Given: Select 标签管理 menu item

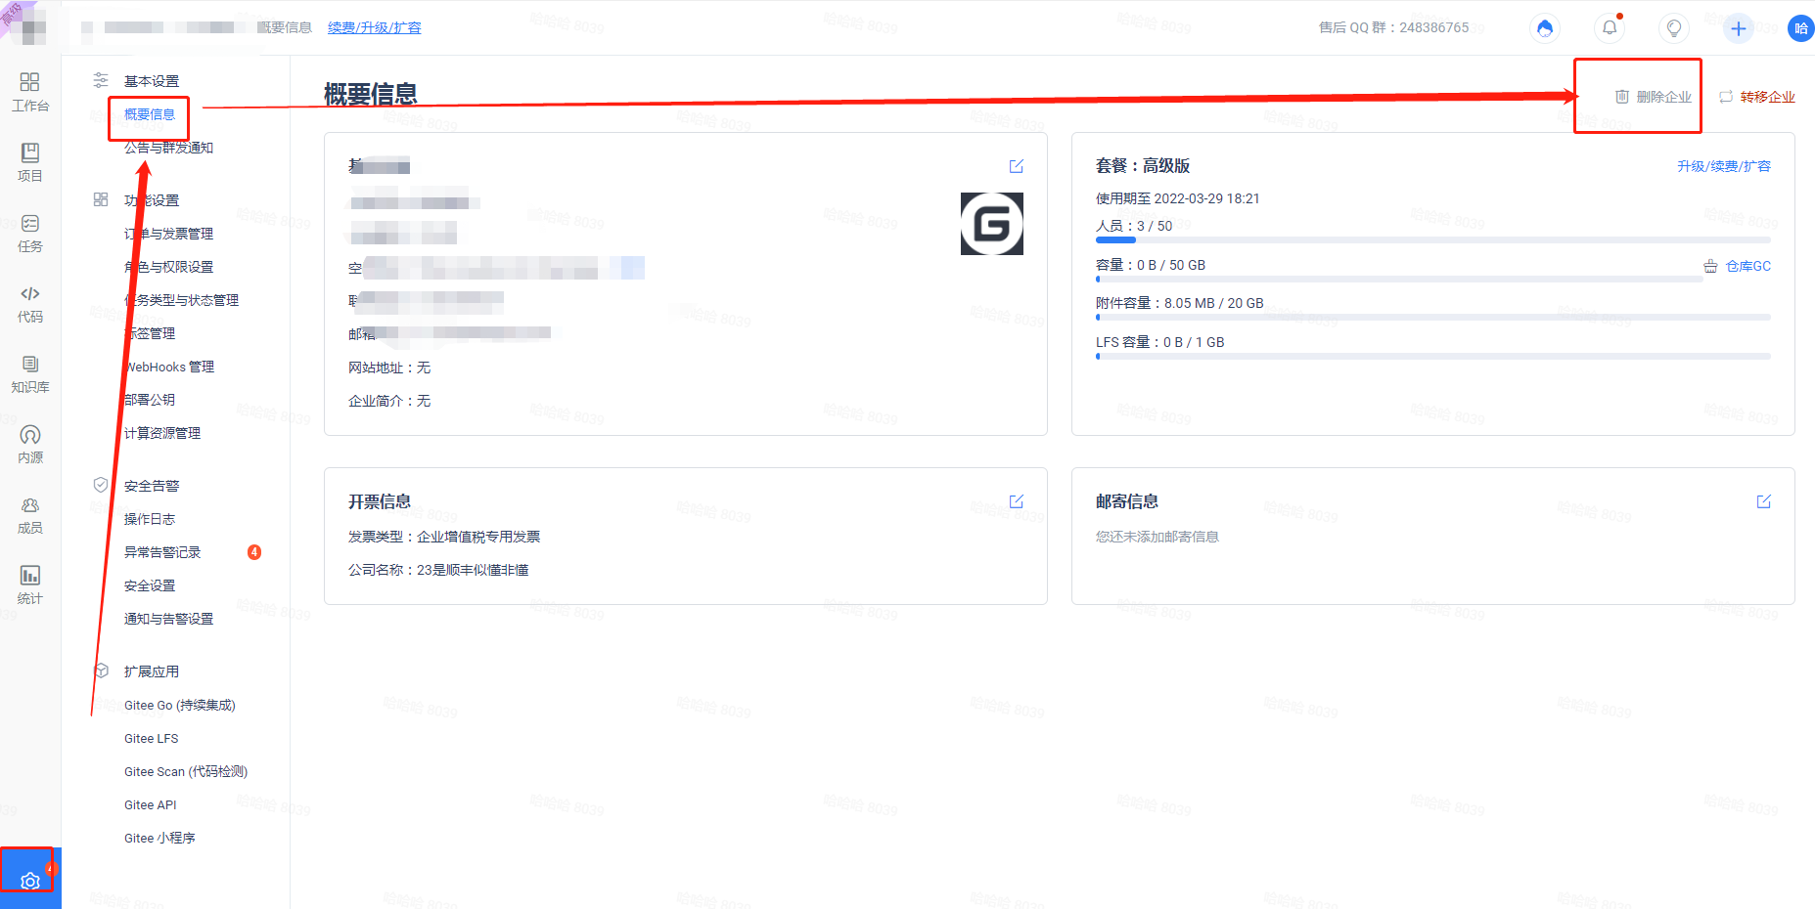Looking at the screenshot, I should coord(150,333).
